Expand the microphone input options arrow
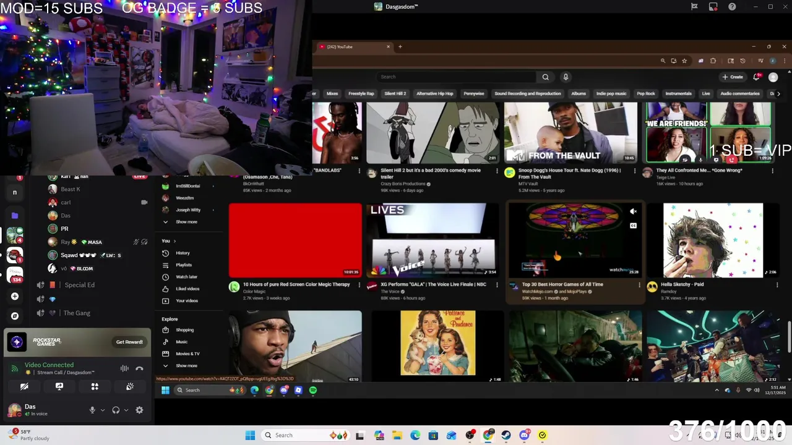Screen dimensions: 792x445 (103, 410)
